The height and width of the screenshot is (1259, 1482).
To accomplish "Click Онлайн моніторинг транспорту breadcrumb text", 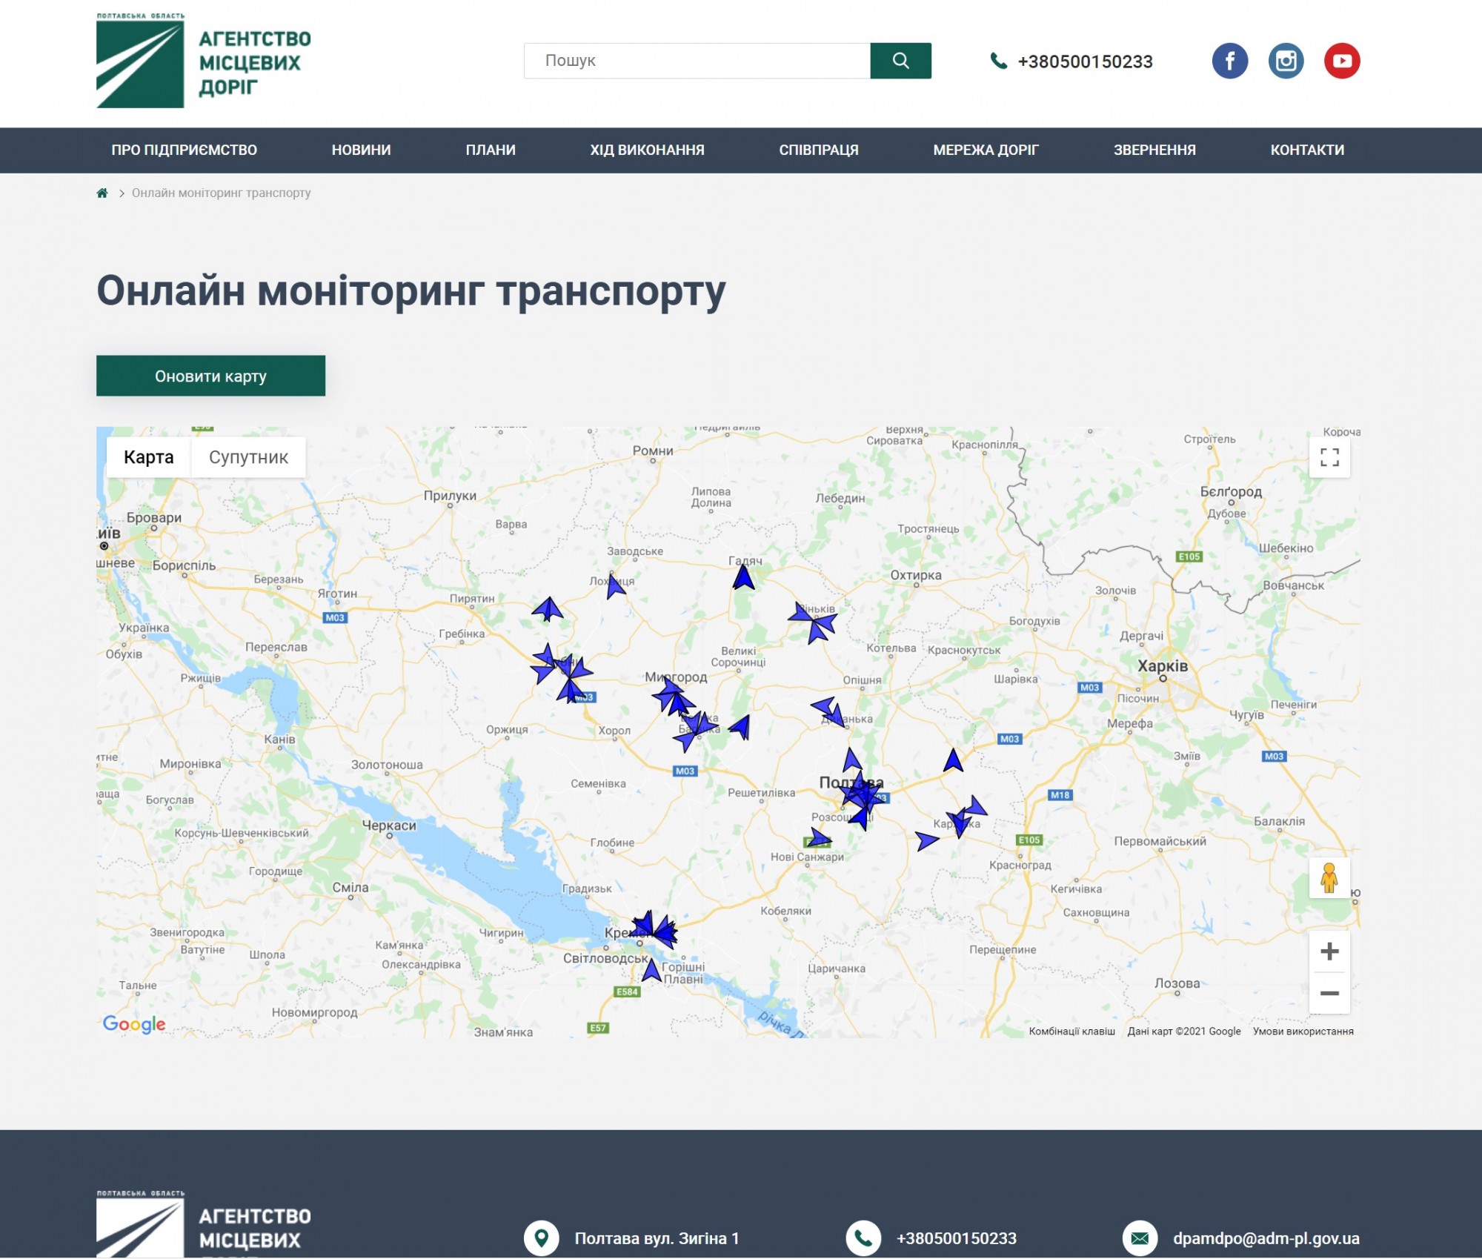I will click(221, 193).
